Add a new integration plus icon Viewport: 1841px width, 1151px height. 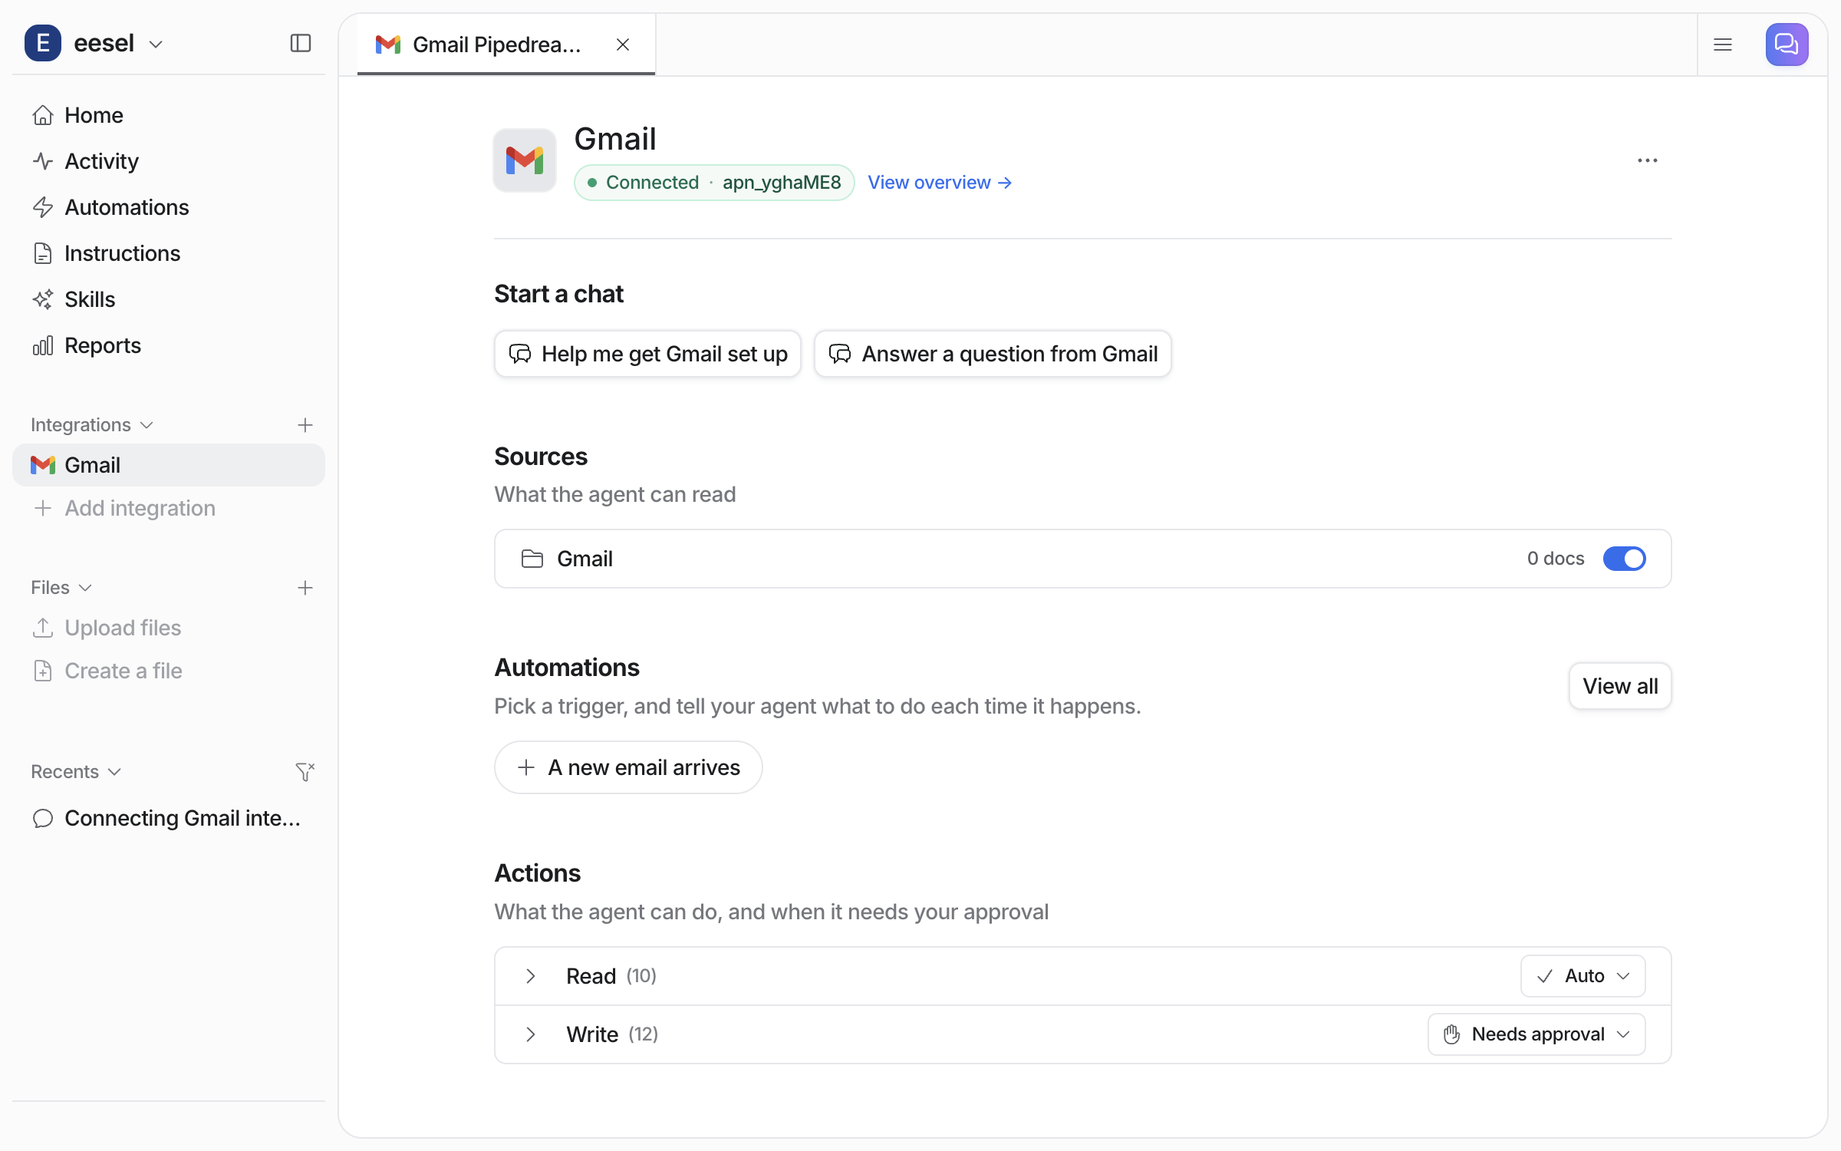click(x=305, y=425)
